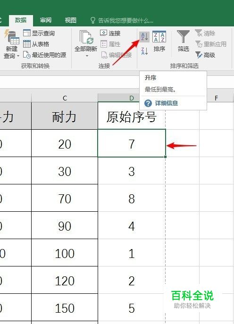Select the 原始序号 header cell
The width and height of the screenshot is (234, 324).
click(132, 116)
